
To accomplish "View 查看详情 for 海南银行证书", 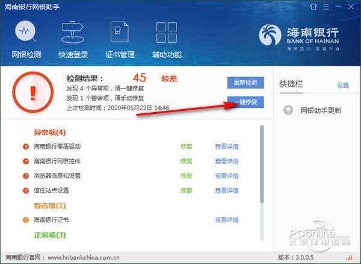I will [x=227, y=220].
